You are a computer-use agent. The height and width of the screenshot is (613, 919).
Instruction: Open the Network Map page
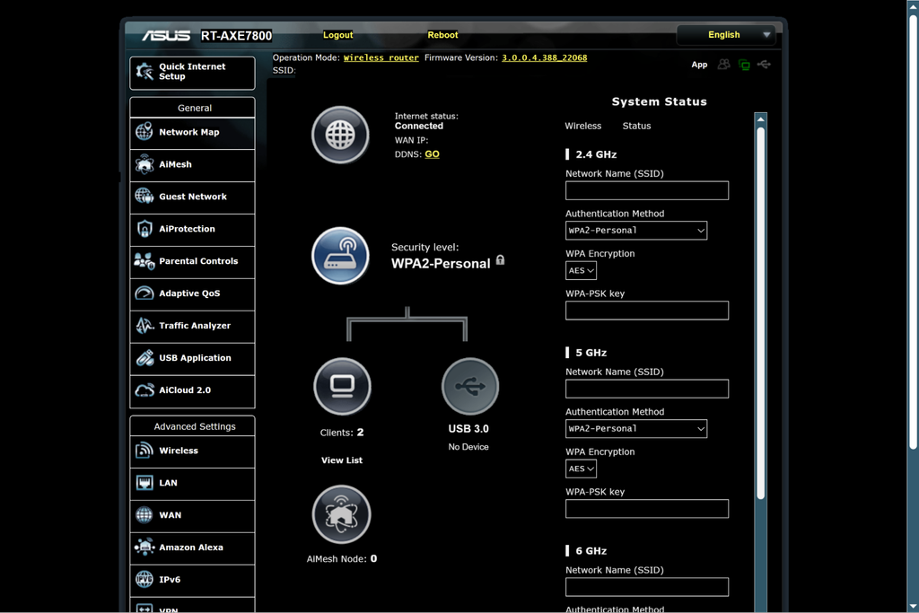click(191, 132)
